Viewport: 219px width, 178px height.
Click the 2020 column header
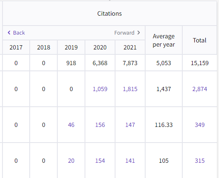point(100,47)
